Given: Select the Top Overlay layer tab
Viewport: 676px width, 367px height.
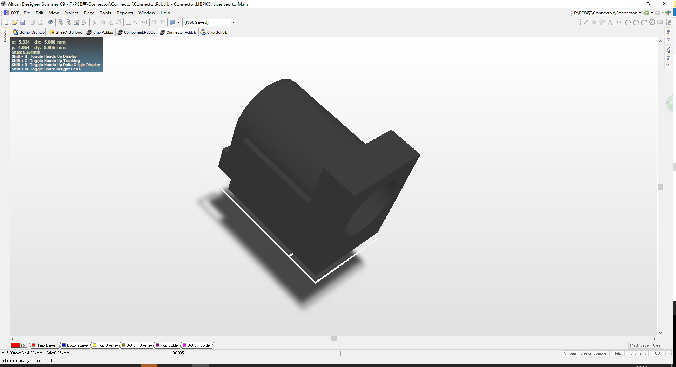Looking at the screenshot, I should (106, 345).
